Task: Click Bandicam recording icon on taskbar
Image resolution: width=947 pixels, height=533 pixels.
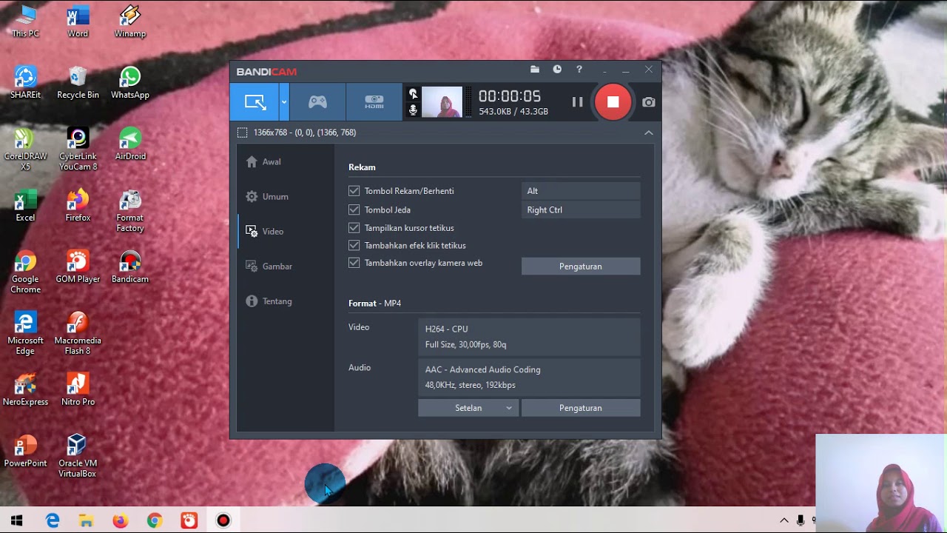Action: pyautogui.click(x=223, y=520)
